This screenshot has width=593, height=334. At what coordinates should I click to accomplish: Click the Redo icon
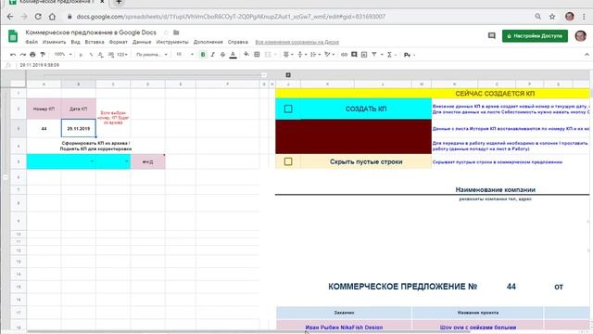[x=22, y=55]
